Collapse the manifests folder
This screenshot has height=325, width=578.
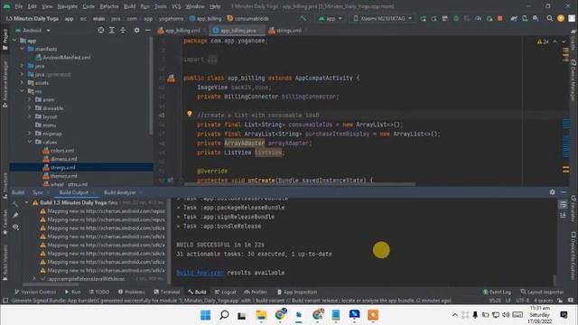pyautogui.click(x=22, y=49)
